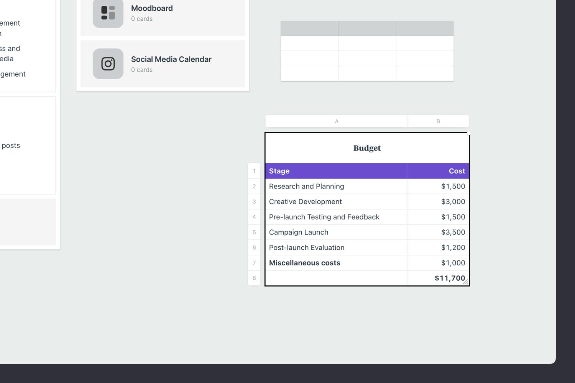Click the Stage header cell
This screenshot has height=383, width=575.
336,171
